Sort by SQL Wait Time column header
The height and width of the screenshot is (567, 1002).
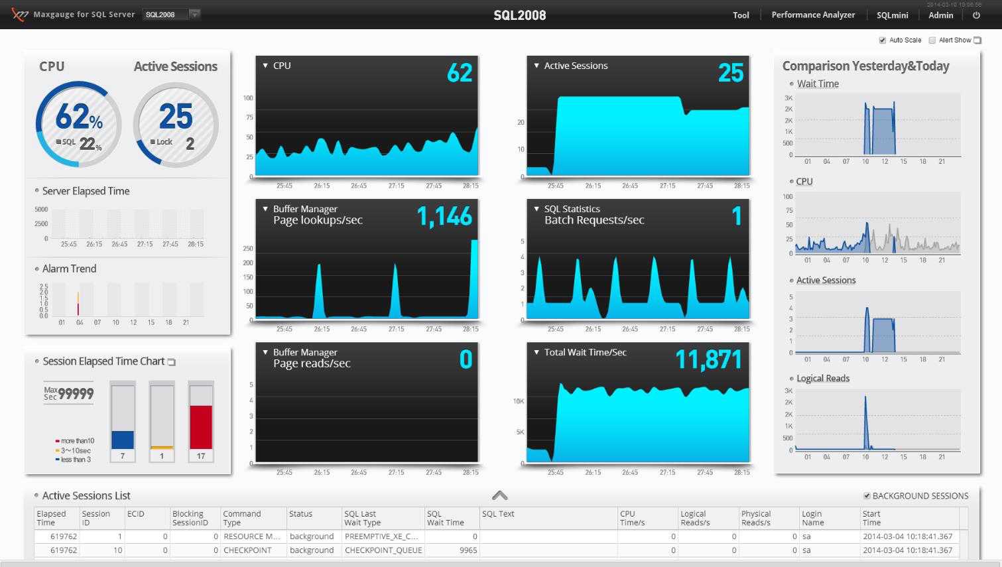[452, 518]
